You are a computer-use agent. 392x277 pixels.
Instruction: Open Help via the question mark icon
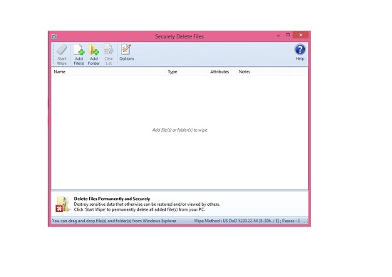click(x=300, y=49)
